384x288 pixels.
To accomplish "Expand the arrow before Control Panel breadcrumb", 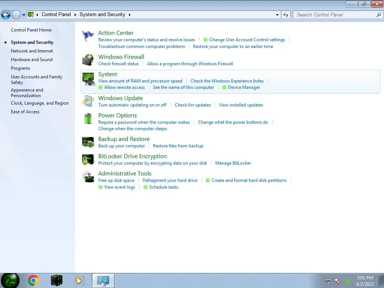I will pos(37,15).
